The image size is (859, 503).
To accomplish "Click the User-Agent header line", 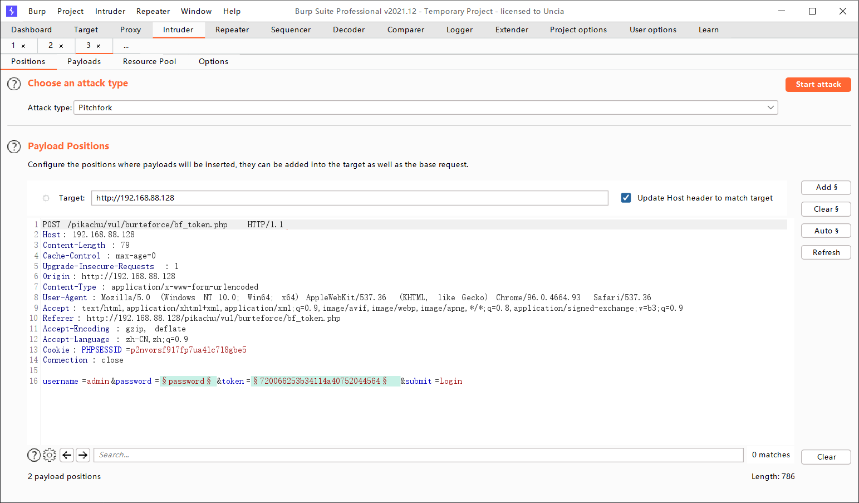I will pyautogui.click(x=347, y=298).
